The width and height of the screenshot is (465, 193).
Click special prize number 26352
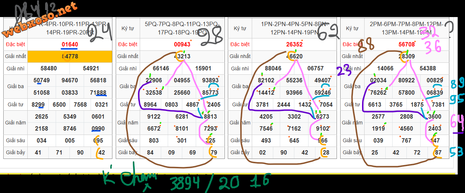click(x=294, y=45)
